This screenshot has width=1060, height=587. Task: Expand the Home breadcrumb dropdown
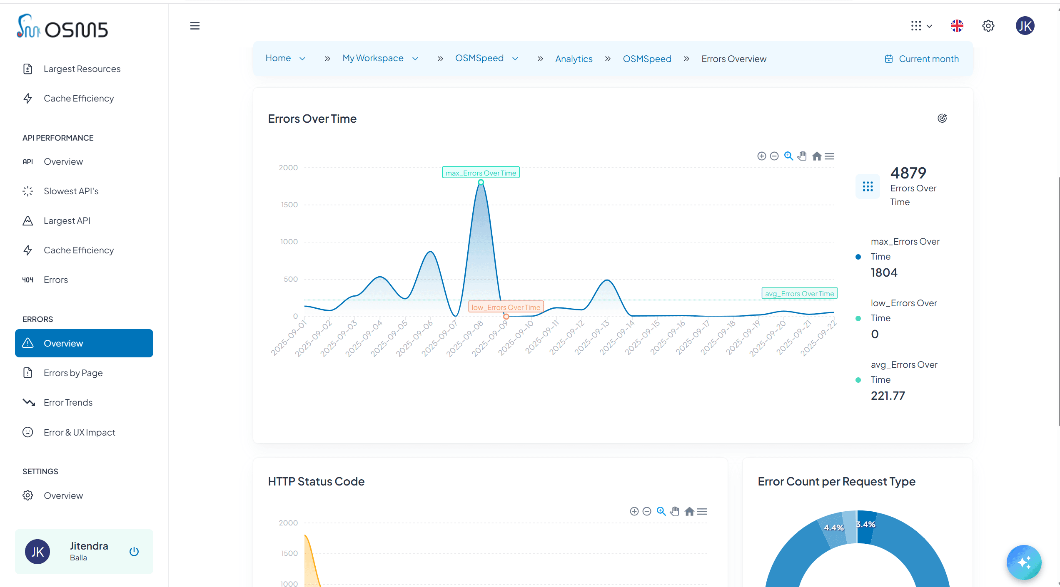point(302,59)
